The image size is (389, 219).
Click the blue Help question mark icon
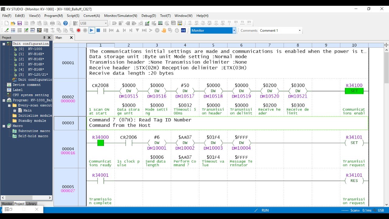point(65,23)
